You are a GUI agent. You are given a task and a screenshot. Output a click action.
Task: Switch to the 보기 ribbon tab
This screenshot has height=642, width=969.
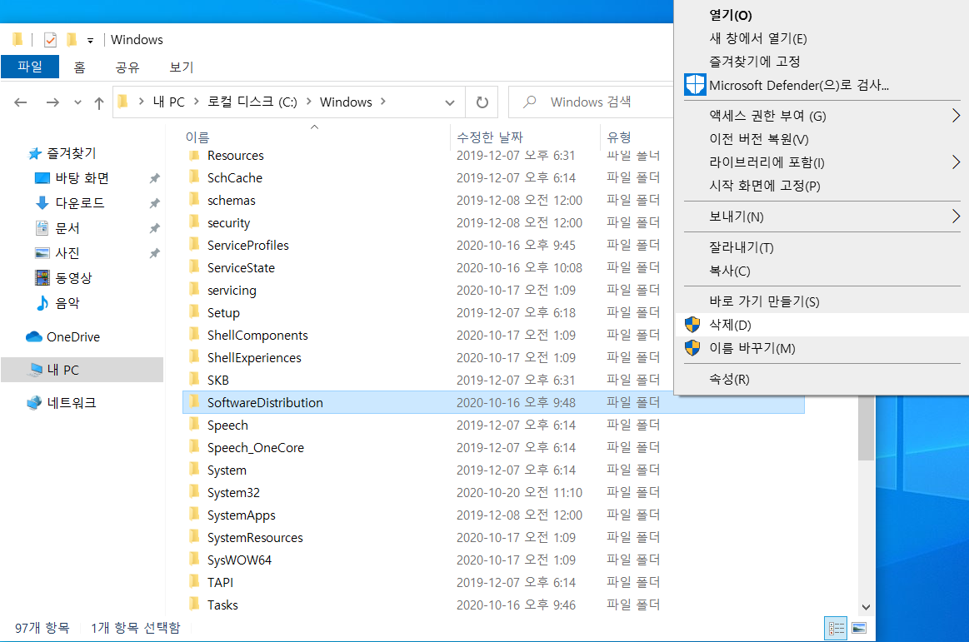pos(181,67)
